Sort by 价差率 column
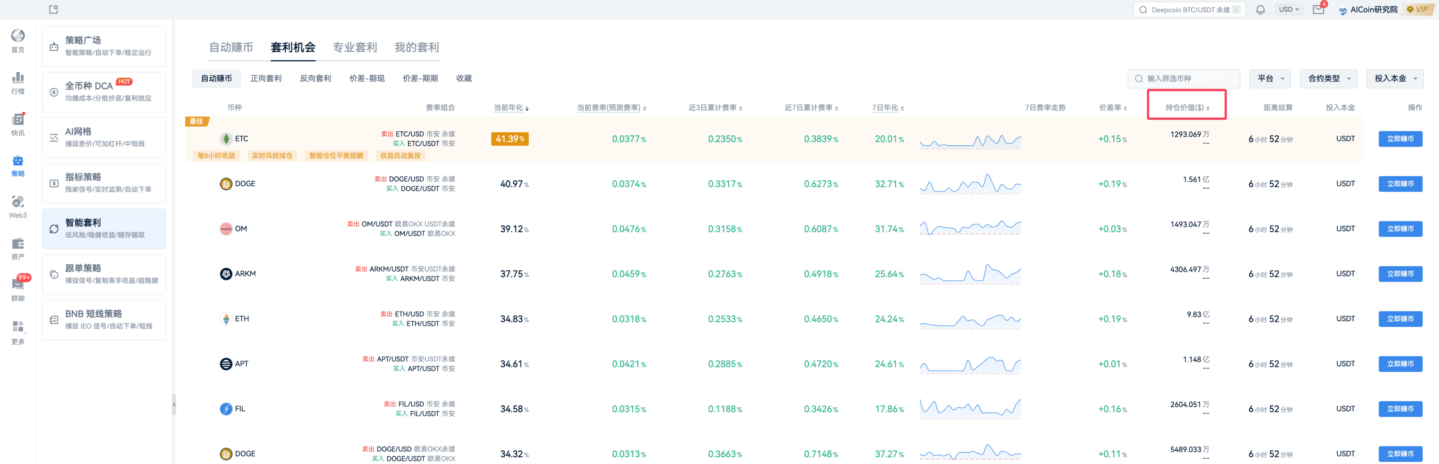The width and height of the screenshot is (1439, 464). (1113, 108)
